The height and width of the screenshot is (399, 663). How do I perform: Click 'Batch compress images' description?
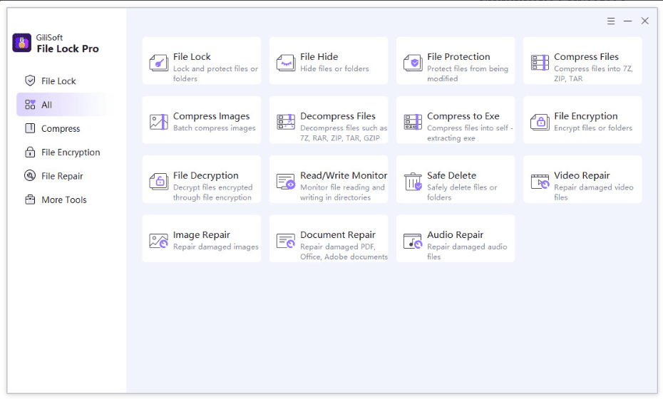coord(215,128)
